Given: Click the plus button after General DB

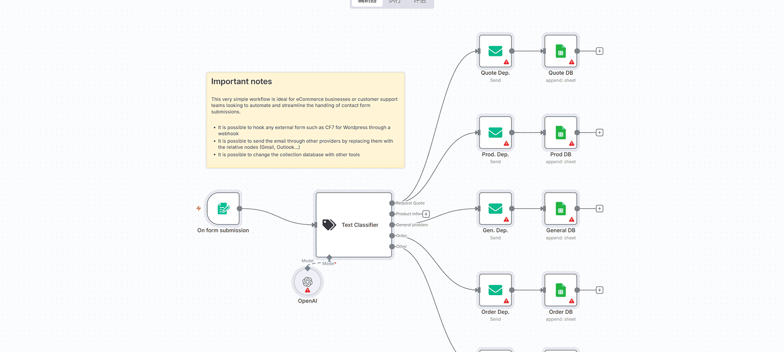Looking at the screenshot, I should click(600, 209).
